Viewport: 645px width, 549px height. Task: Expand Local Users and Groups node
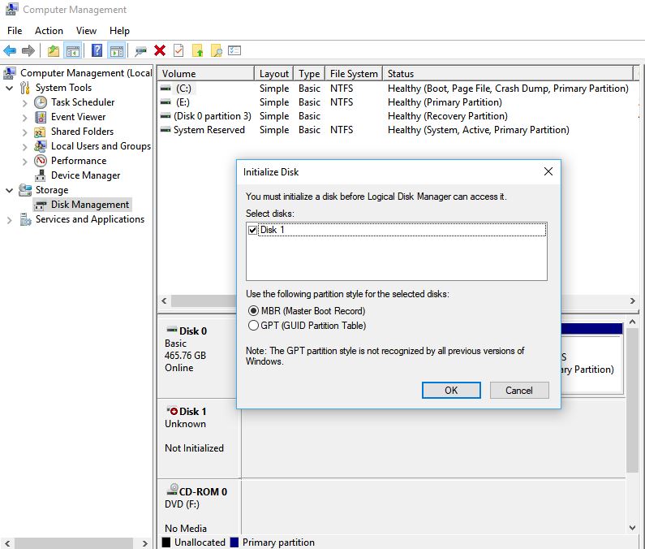click(x=24, y=147)
